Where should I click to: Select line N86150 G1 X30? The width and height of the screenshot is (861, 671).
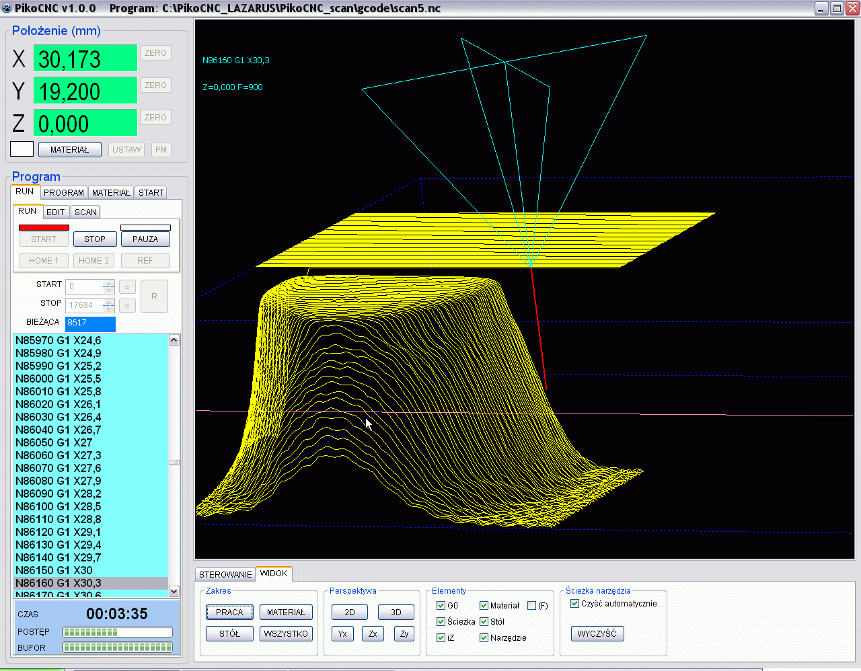tap(91, 571)
